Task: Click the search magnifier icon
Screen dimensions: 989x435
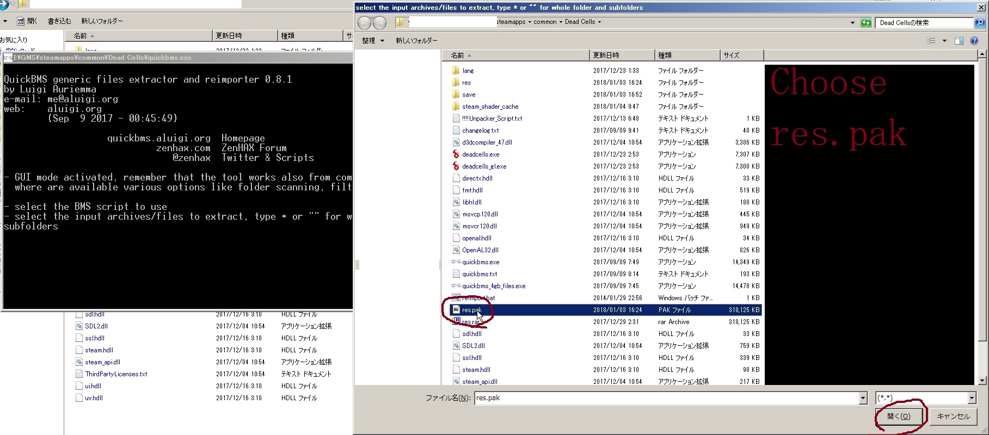Action: [x=979, y=22]
